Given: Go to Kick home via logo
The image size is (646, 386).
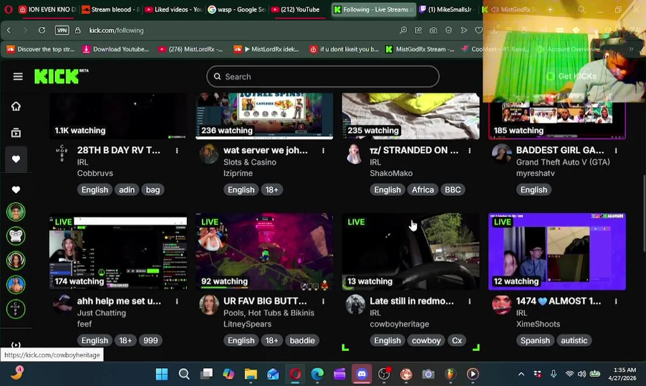Looking at the screenshot, I should point(61,77).
